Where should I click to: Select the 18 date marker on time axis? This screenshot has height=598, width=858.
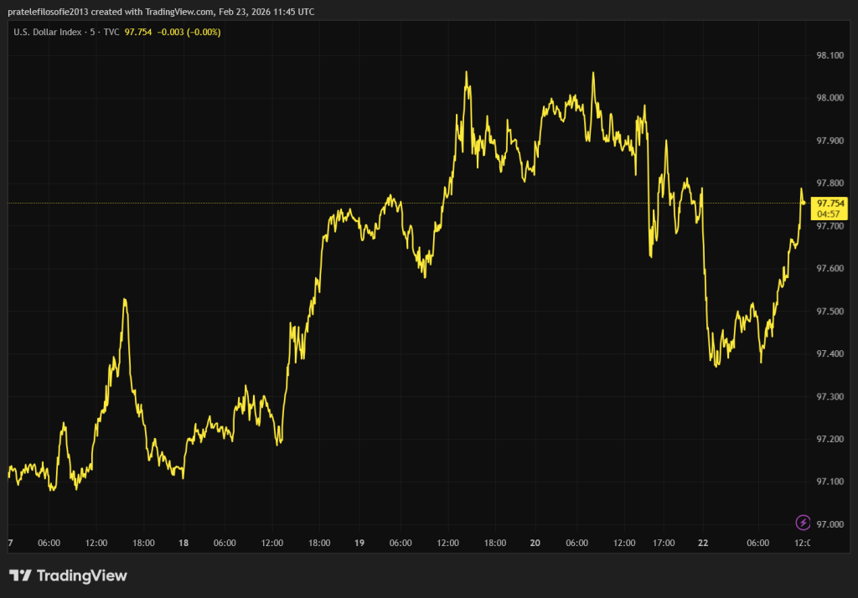coord(183,543)
